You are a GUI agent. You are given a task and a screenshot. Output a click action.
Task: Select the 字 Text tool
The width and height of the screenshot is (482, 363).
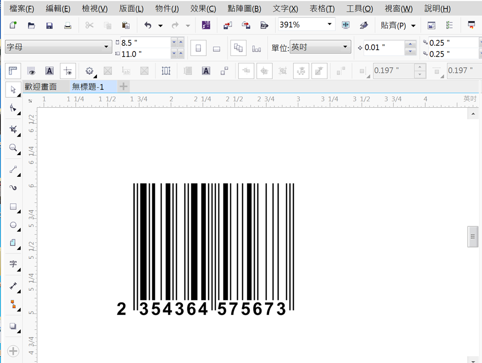click(x=13, y=264)
